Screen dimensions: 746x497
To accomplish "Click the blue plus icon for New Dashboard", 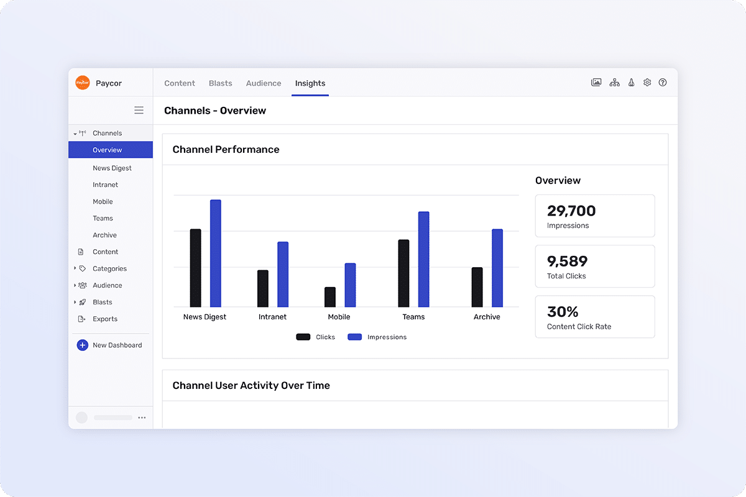I will coord(82,345).
